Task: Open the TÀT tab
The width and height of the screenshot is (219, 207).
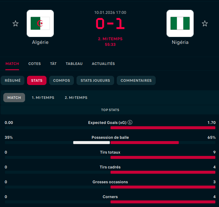Action: tap(53, 64)
